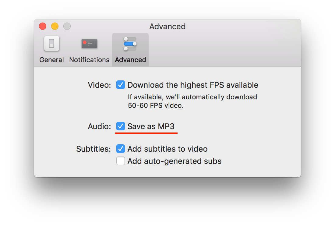Uncheck the Save as MP3 checkbox
This screenshot has width=335, height=226.
point(121,126)
